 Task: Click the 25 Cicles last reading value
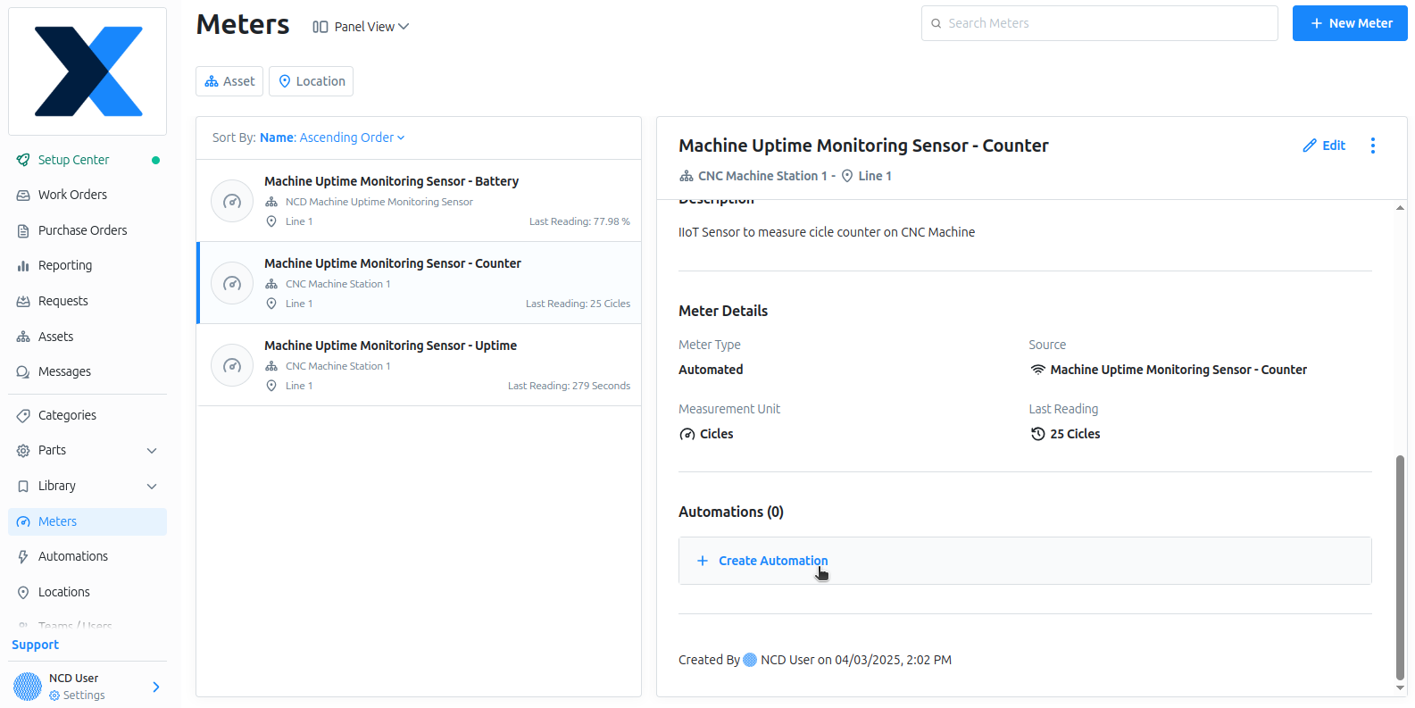click(x=1075, y=434)
